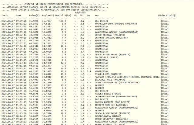Image resolution: width=194 pixels, height=125 pixels.
Task: Click the 'TÜRKİYE VE YAKIN ÇEVRESİNDEKİ SON DEPREMLER' title
Action: pos(53,4)
